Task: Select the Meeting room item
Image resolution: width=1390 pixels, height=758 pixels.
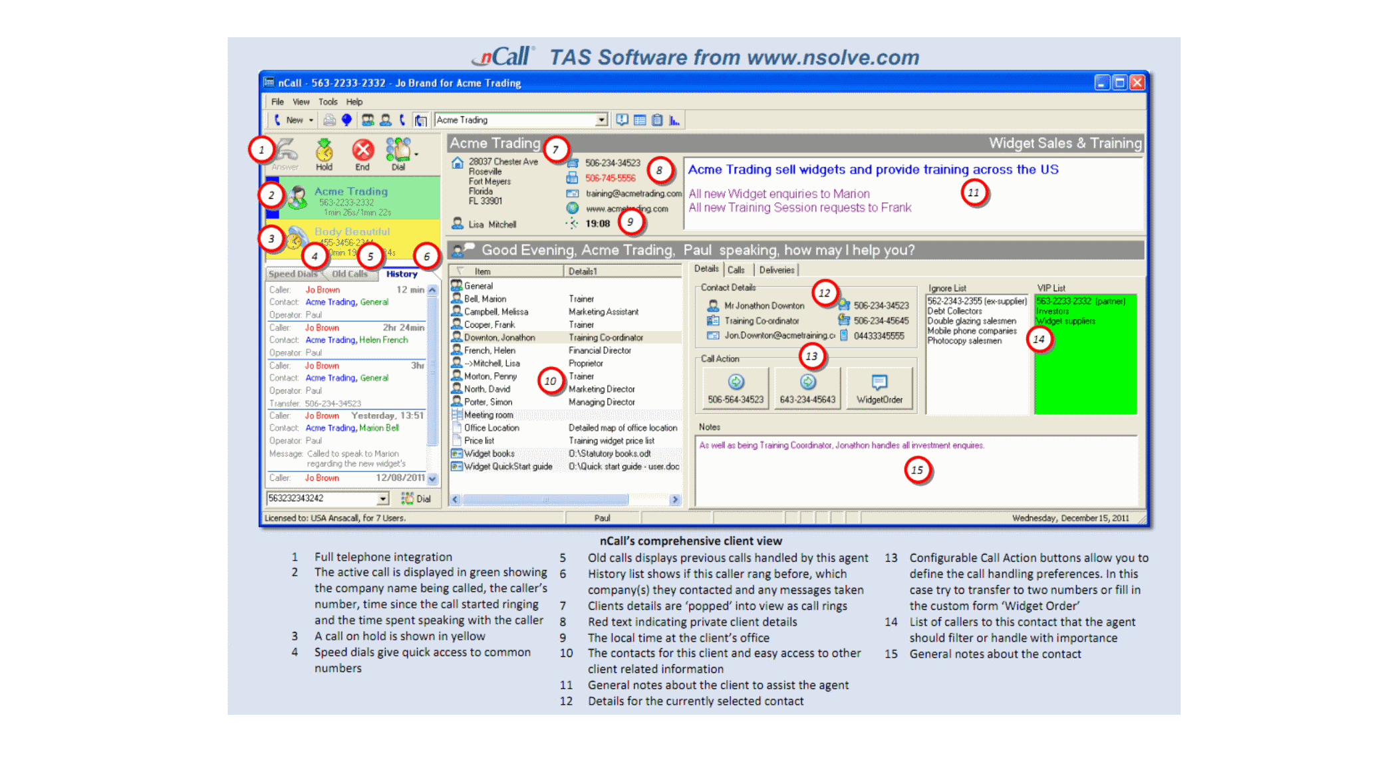Action: tap(565, 415)
